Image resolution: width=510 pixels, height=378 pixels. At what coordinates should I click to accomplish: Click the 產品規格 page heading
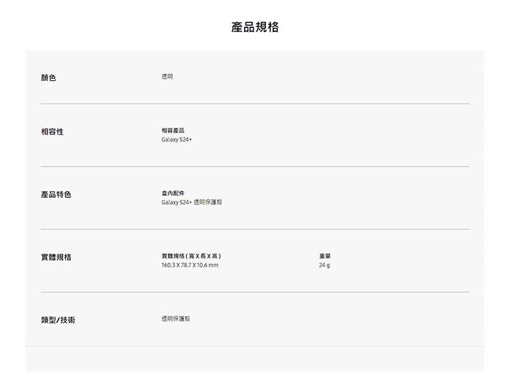point(255,27)
